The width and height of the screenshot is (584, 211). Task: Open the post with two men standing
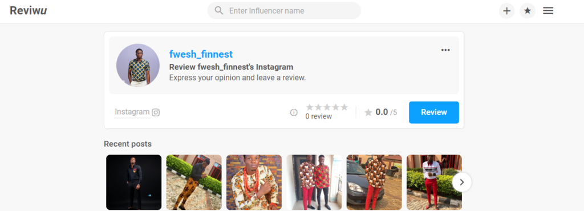314,182
